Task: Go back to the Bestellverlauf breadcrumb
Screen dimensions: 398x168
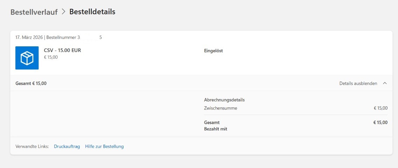Action: click(x=34, y=12)
